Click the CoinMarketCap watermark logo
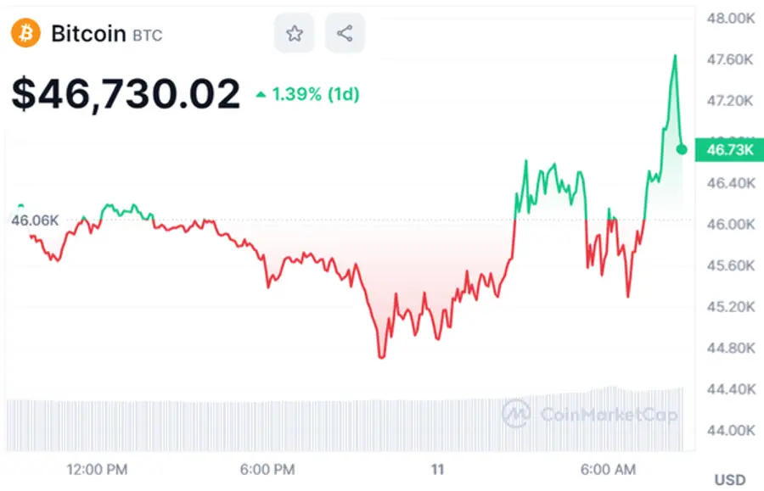 (516, 414)
